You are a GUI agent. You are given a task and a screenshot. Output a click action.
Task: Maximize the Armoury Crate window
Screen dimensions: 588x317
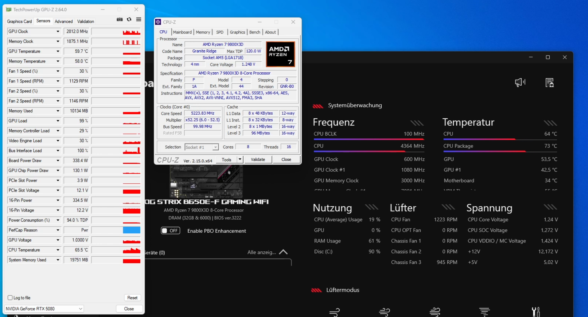pos(548,57)
